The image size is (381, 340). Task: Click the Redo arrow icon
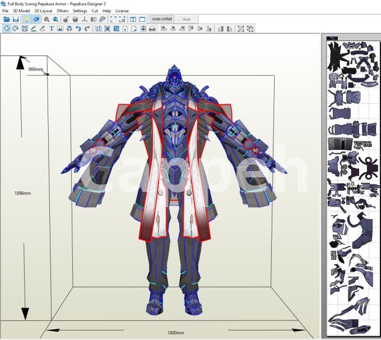pos(87,29)
